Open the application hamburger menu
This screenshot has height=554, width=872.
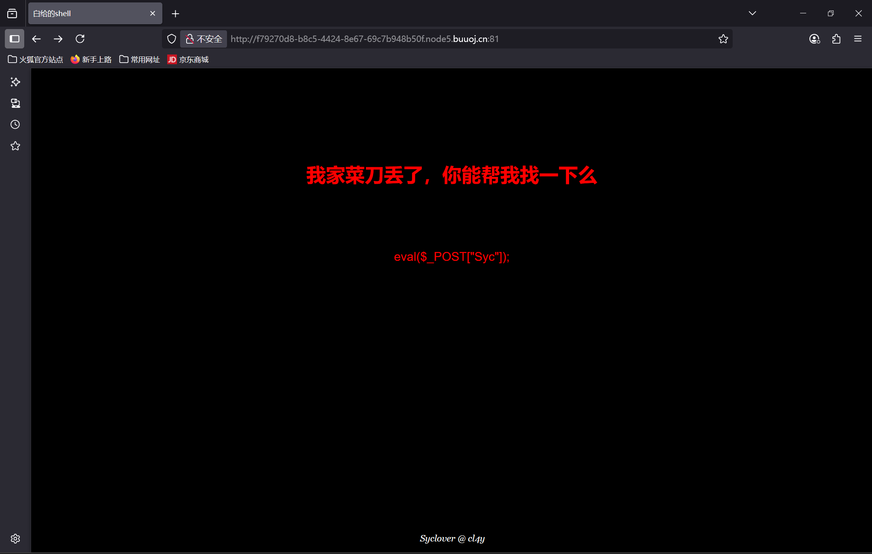[858, 39]
